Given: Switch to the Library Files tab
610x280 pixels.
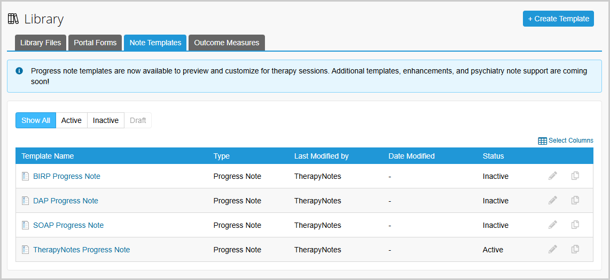Looking at the screenshot, I should [41, 43].
